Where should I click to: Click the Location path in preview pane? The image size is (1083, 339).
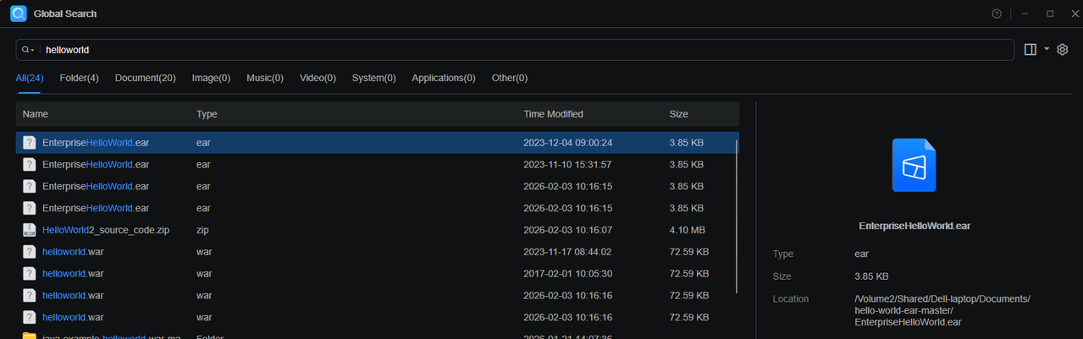pos(942,310)
